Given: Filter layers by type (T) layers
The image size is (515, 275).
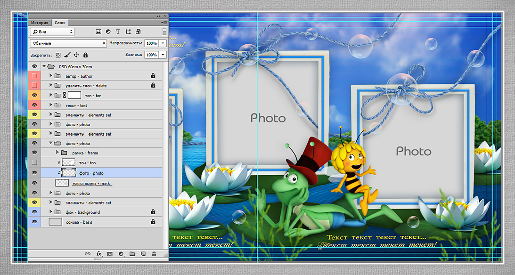Looking at the screenshot, I should [x=118, y=32].
